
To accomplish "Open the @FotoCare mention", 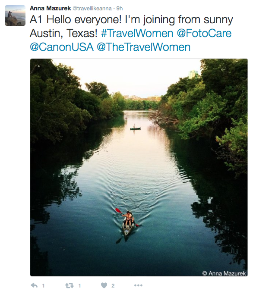I will [204, 33].
